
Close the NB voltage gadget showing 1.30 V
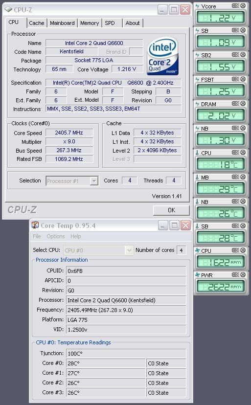tap(243, 128)
